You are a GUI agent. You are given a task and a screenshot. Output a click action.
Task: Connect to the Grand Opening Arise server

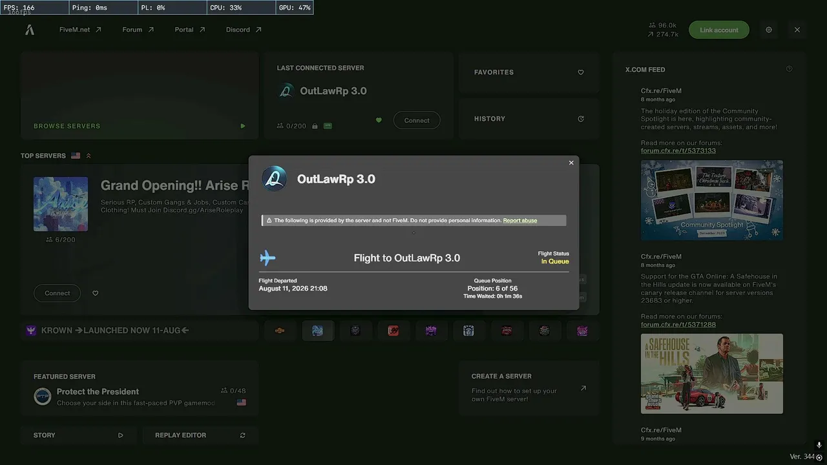(57, 293)
